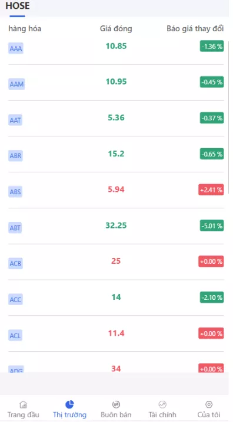Click the Giá đóng column header

[x=116, y=28]
